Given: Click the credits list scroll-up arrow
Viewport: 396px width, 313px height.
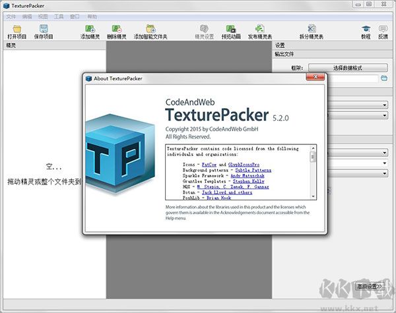Looking at the screenshot, I should point(313,148).
